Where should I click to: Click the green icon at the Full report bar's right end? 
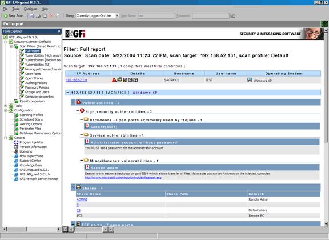pyautogui.click(x=324, y=24)
